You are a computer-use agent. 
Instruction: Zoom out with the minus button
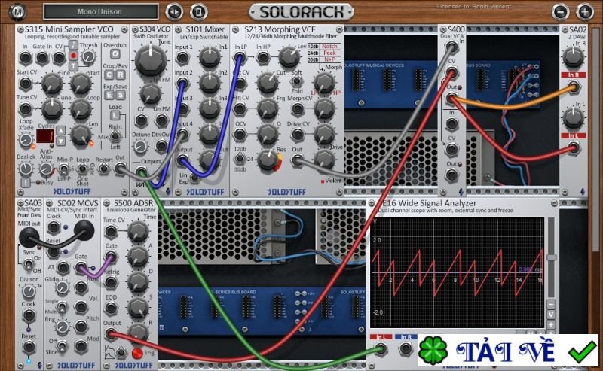[x=560, y=12]
